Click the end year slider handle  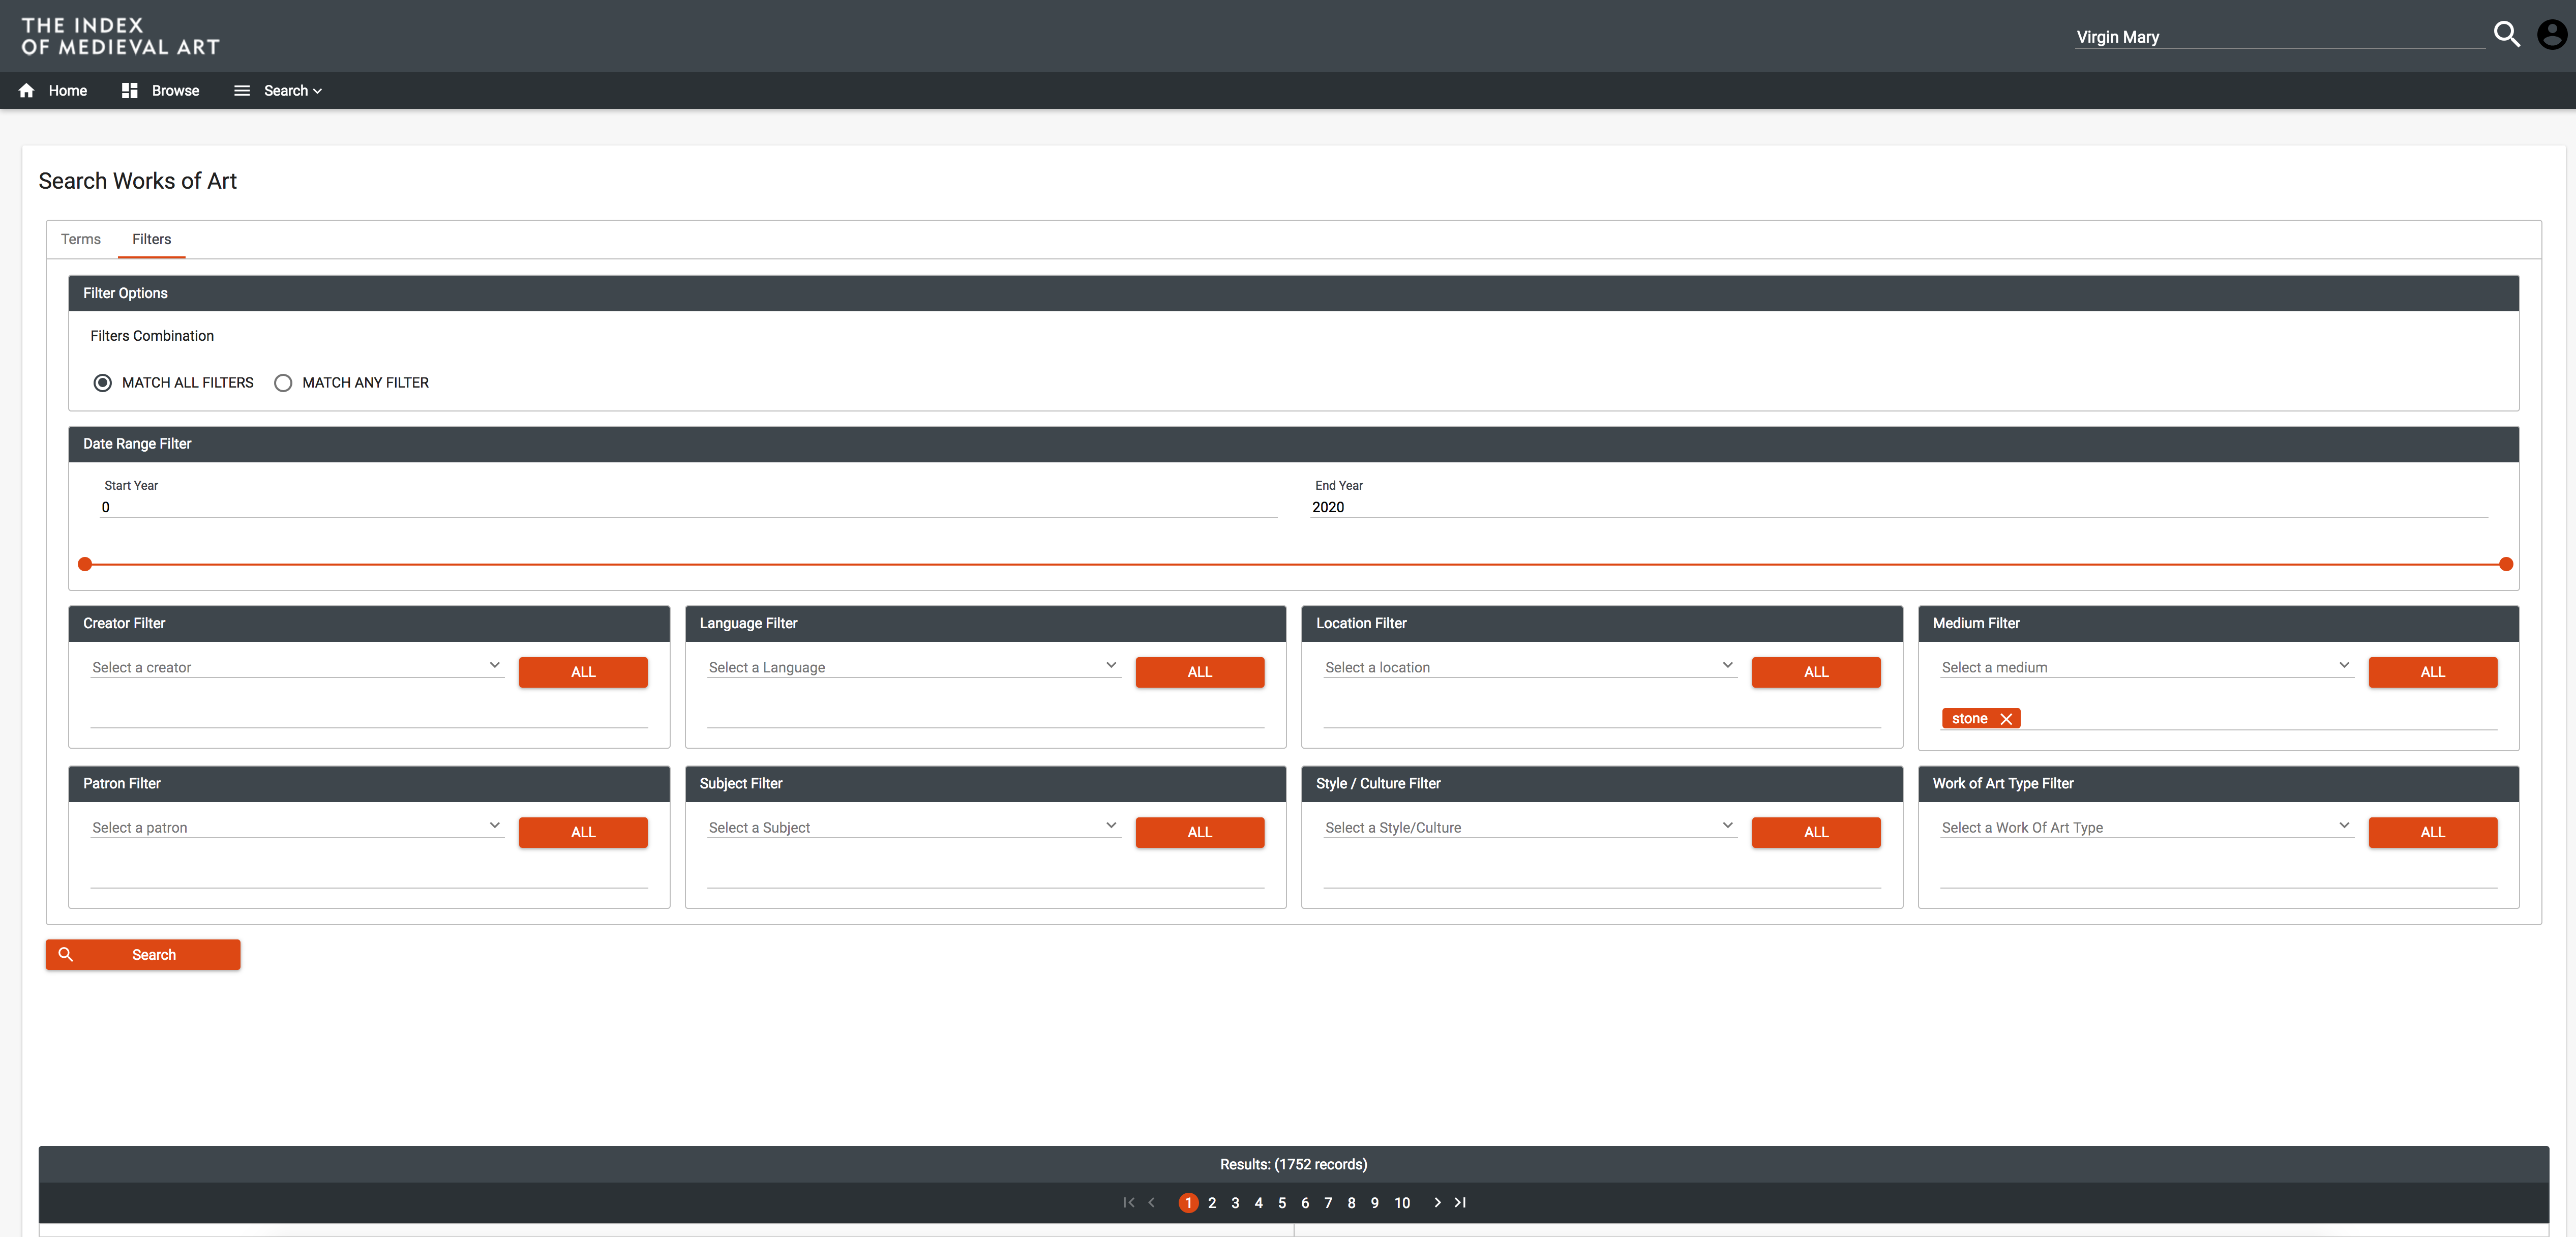[x=2505, y=564]
